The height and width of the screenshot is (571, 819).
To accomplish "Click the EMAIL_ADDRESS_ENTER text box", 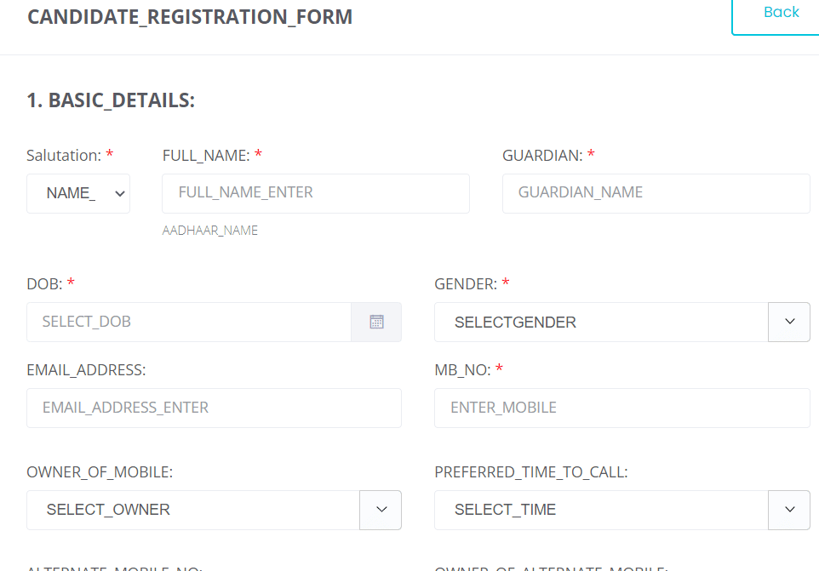I will [213, 408].
